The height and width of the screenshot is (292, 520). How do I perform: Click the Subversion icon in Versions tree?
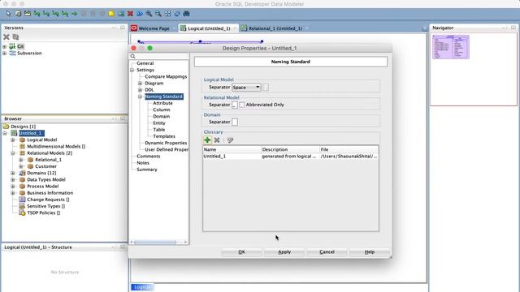point(13,53)
